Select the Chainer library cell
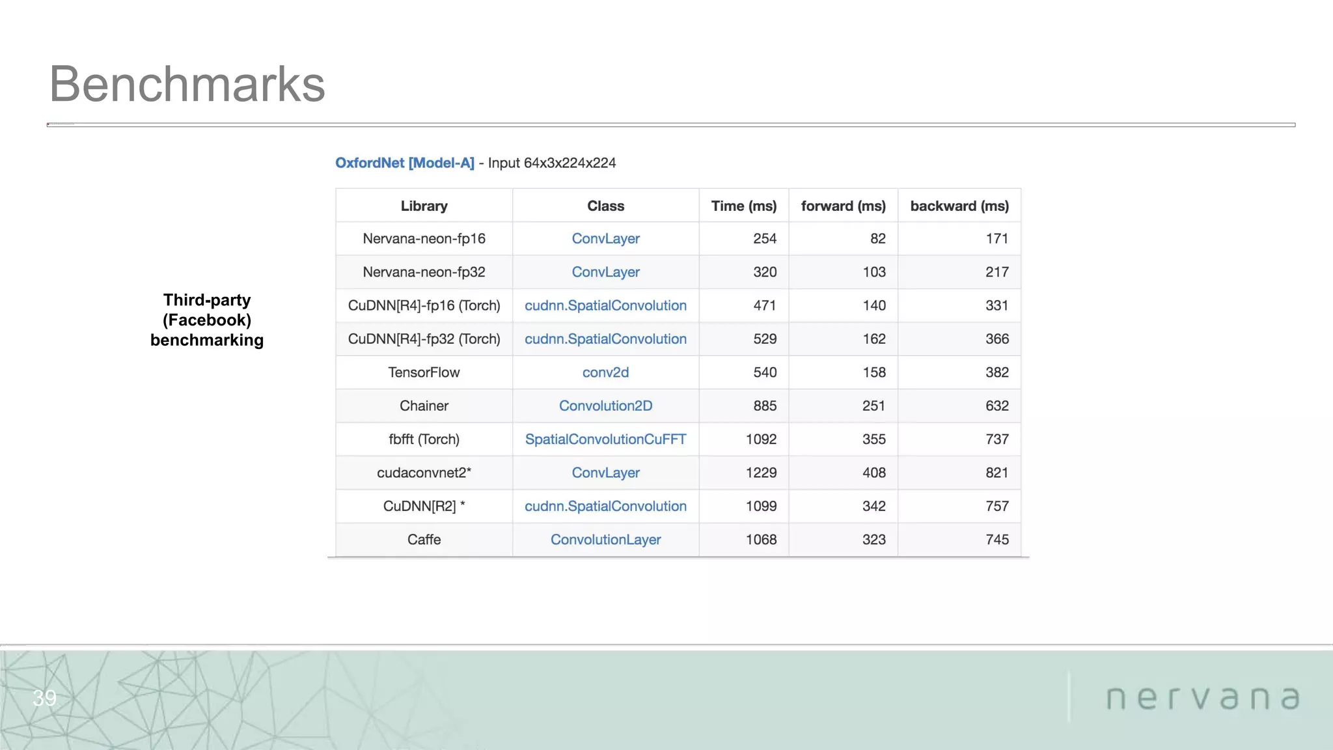Image resolution: width=1333 pixels, height=750 pixels. coord(424,406)
